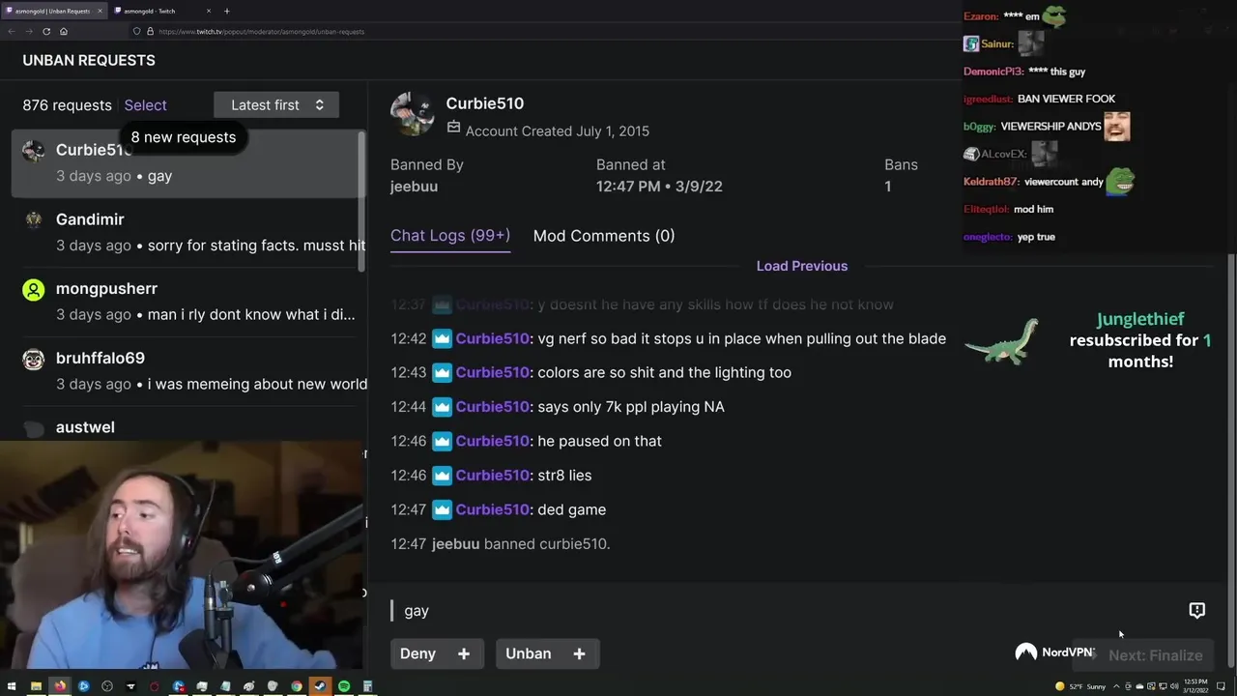Open Steam from the Windows taskbar
The width and height of the screenshot is (1237, 696).
pyautogui.click(x=320, y=686)
